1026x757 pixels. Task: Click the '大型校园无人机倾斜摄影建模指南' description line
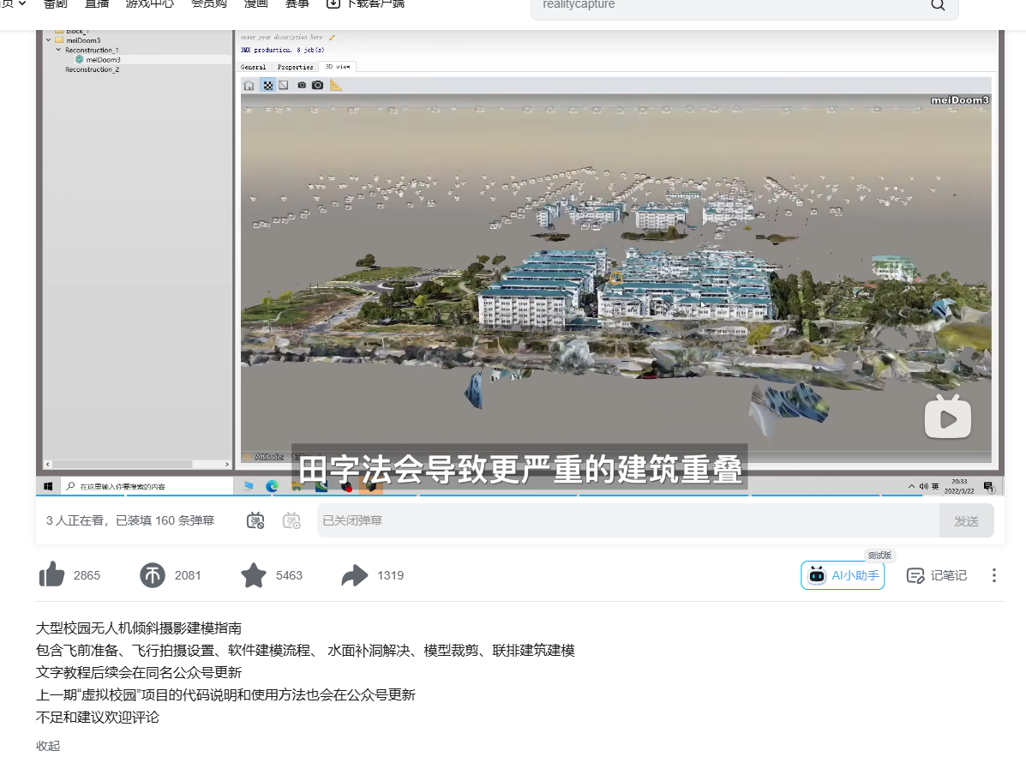139,628
